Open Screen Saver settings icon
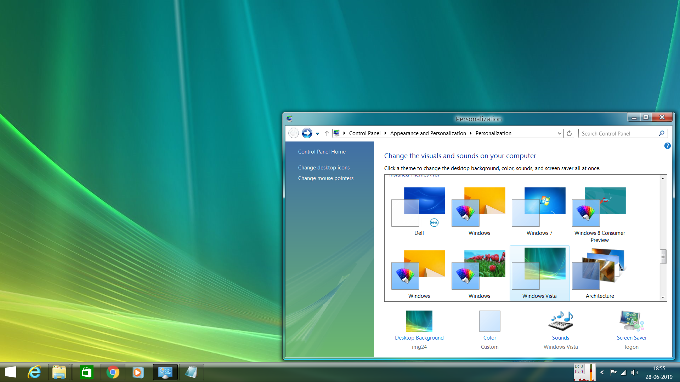 (631, 321)
